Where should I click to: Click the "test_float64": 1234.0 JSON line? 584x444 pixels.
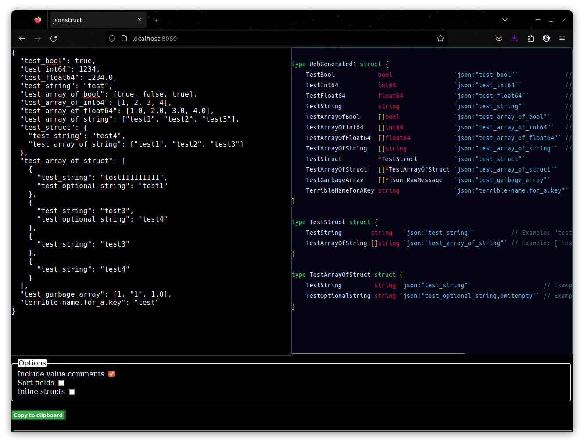pyautogui.click(x=68, y=78)
